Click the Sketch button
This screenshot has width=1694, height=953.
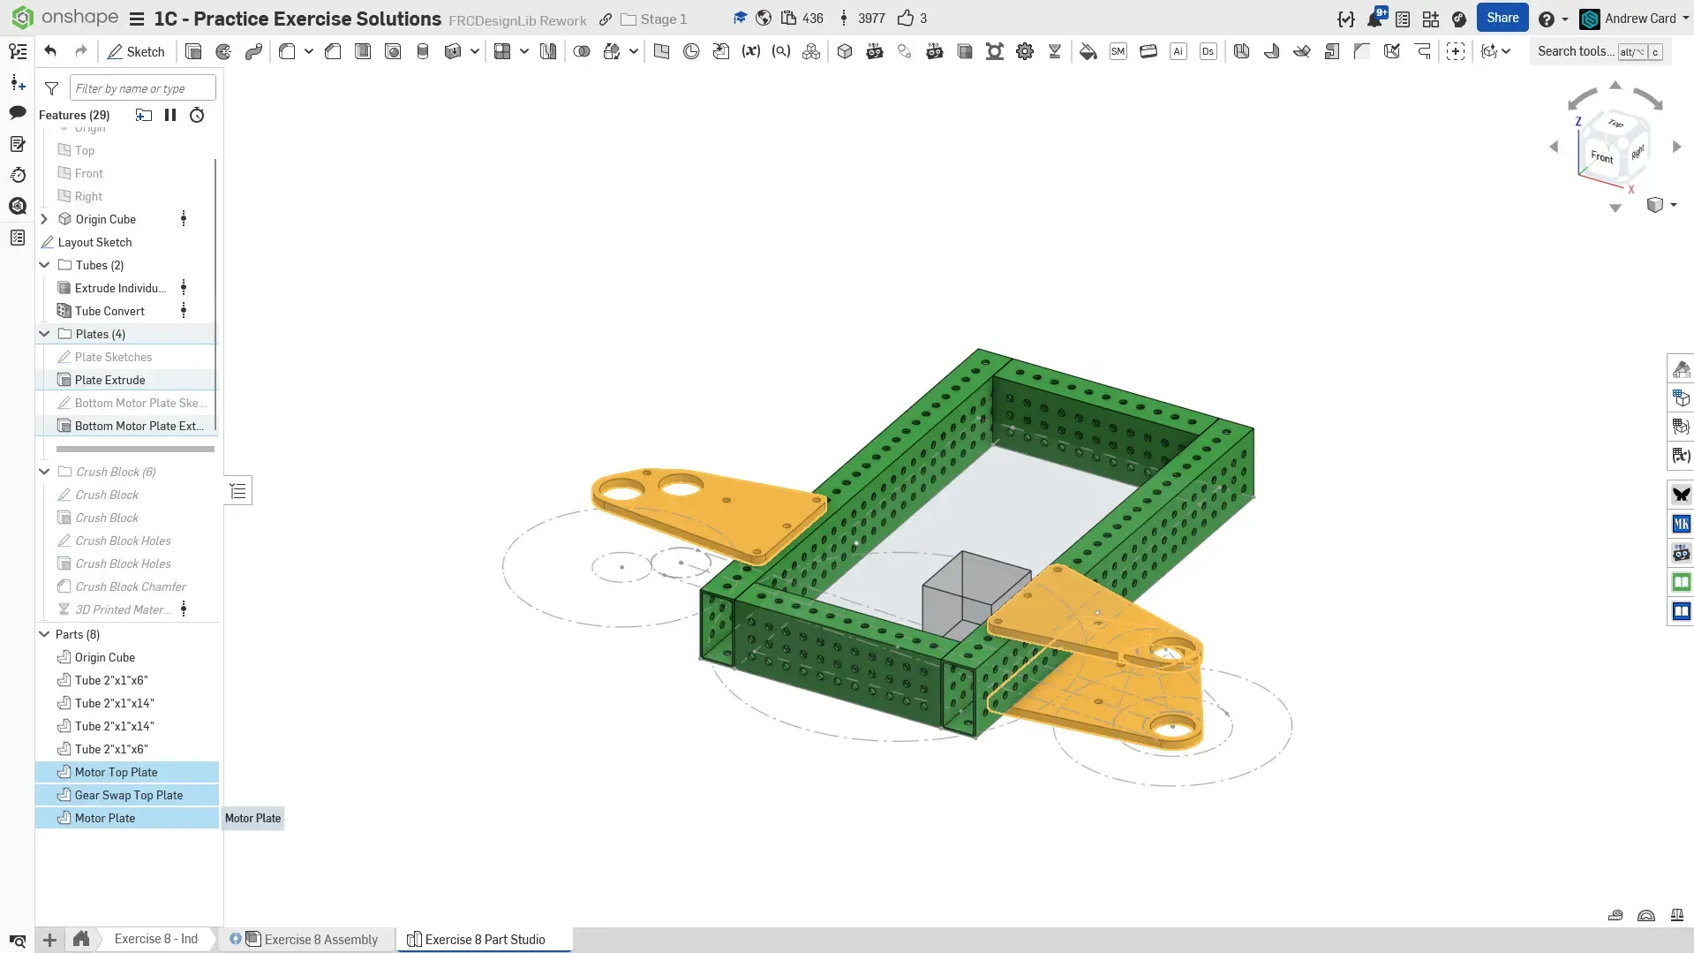pos(136,51)
